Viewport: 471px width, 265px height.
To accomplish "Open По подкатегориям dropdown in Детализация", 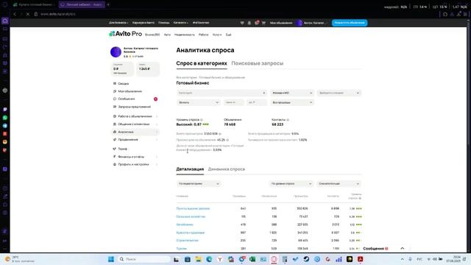I will point(199,183).
